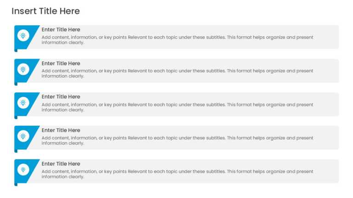Select the lightbulb icon in the fifth row

tap(23, 170)
